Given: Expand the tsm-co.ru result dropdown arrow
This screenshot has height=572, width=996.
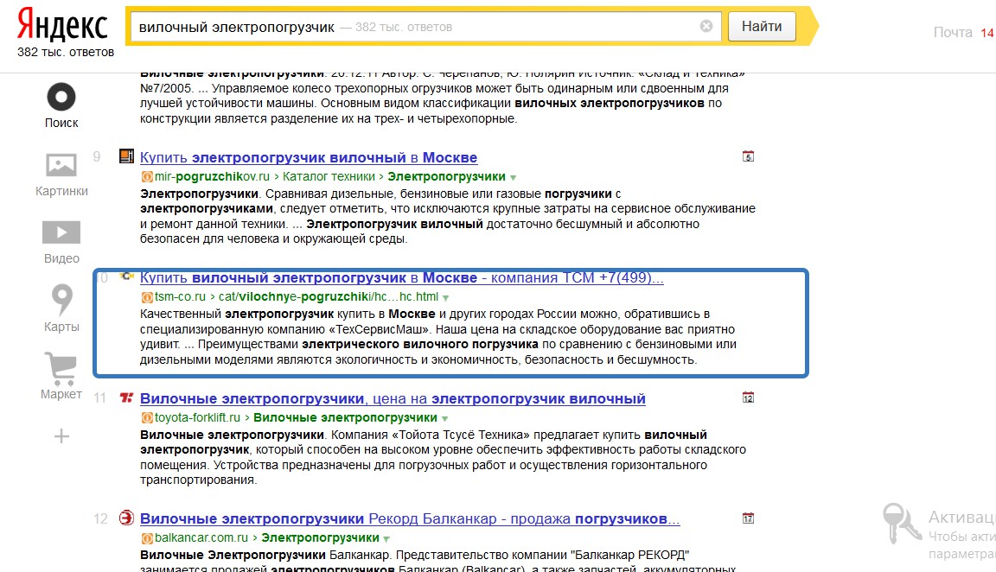Looking at the screenshot, I should [445, 297].
